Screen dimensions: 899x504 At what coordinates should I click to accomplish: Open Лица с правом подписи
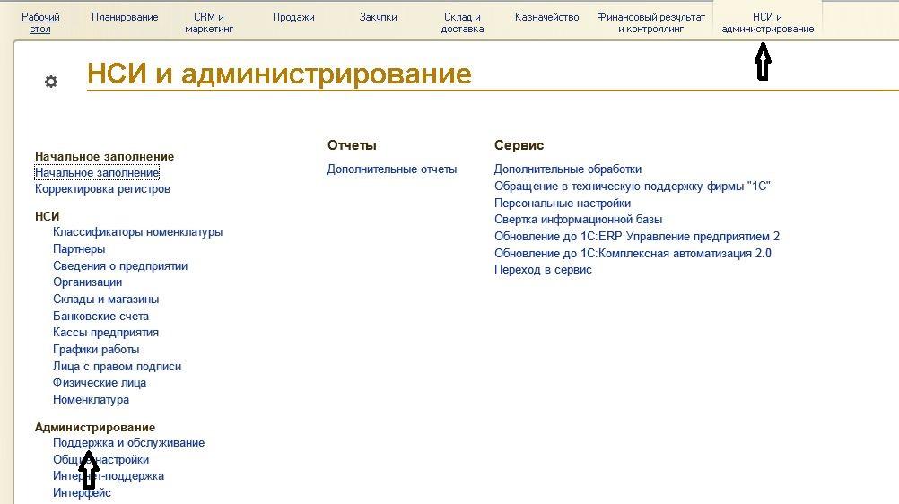[117, 367]
